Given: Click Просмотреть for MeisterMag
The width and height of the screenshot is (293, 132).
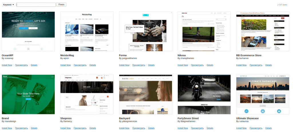Looking at the screenshot, I should tap(80, 65).
